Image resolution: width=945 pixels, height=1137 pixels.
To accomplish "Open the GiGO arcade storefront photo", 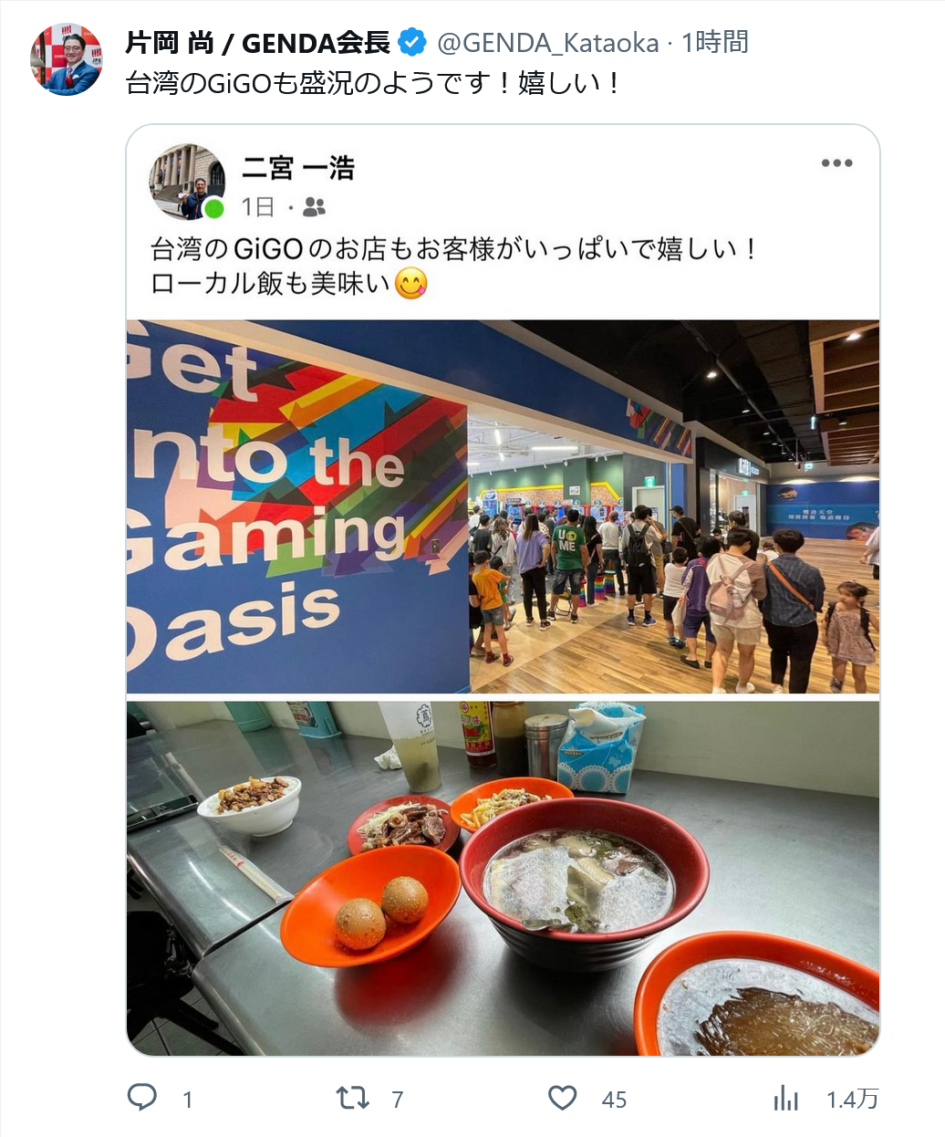I will click(x=503, y=506).
